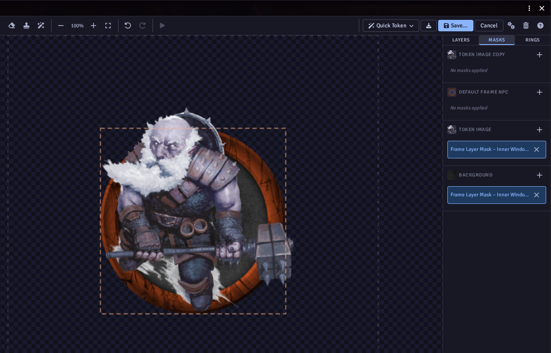Image resolution: width=551 pixels, height=353 pixels.
Task: Click the redo arrow icon
Action: tap(142, 26)
